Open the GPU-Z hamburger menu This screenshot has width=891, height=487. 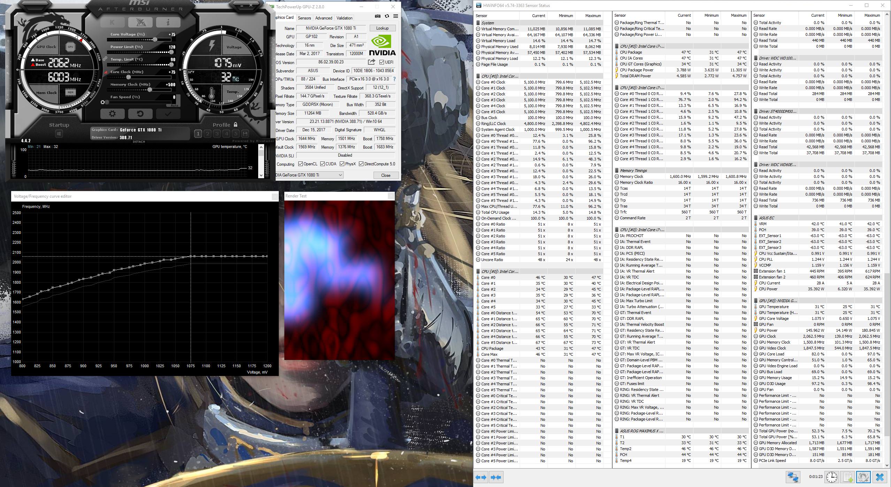(395, 16)
